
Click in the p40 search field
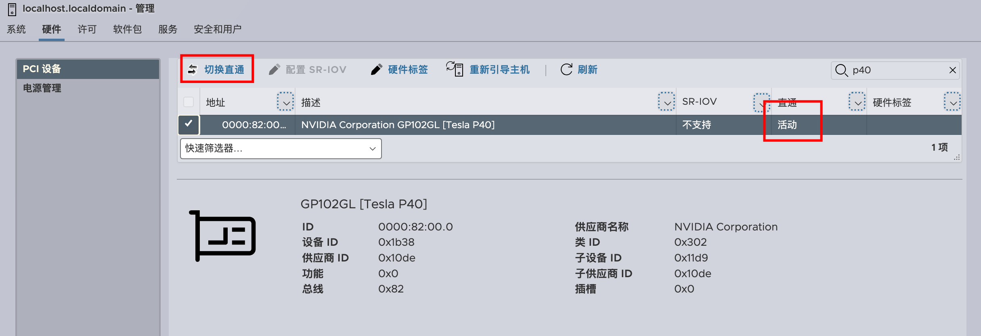point(896,70)
